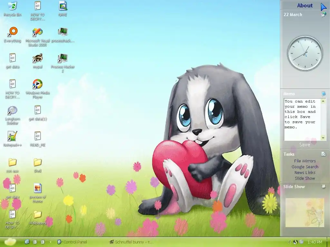330x247 pixels.
Task: Expand hidden tray icons with the chevron
Action: tap(290, 242)
